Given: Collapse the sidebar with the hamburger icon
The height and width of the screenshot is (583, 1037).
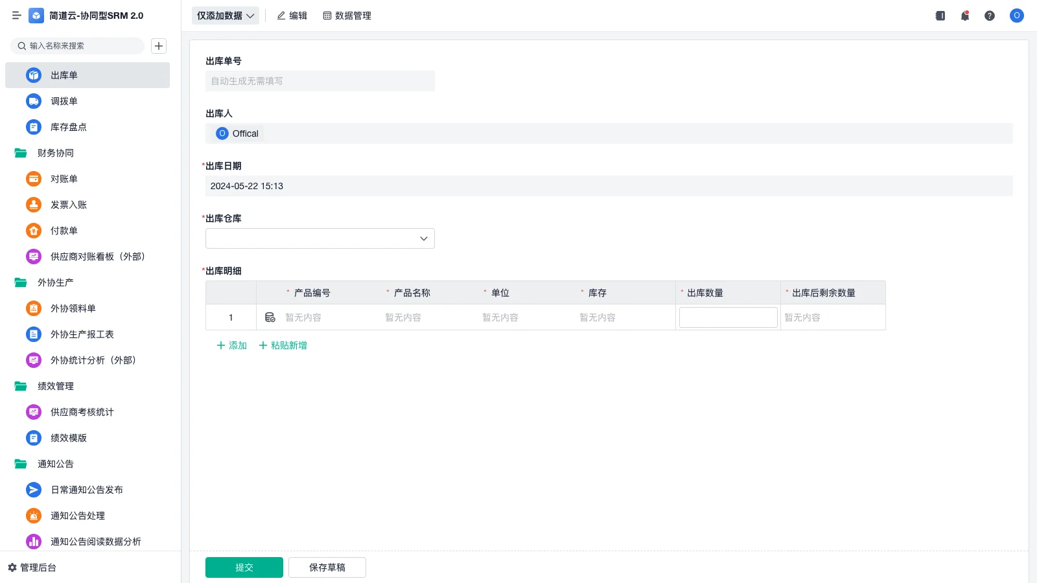Looking at the screenshot, I should click(x=17, y=16).
